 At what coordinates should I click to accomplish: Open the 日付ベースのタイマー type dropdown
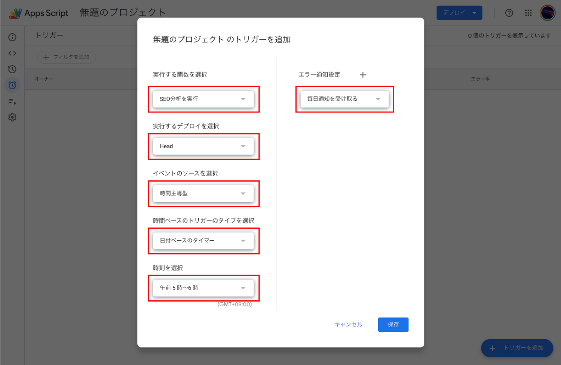coord(203,241)
